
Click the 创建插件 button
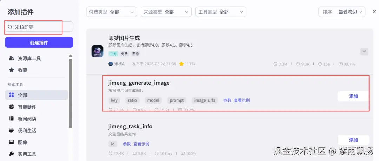[x=39, y=42]
